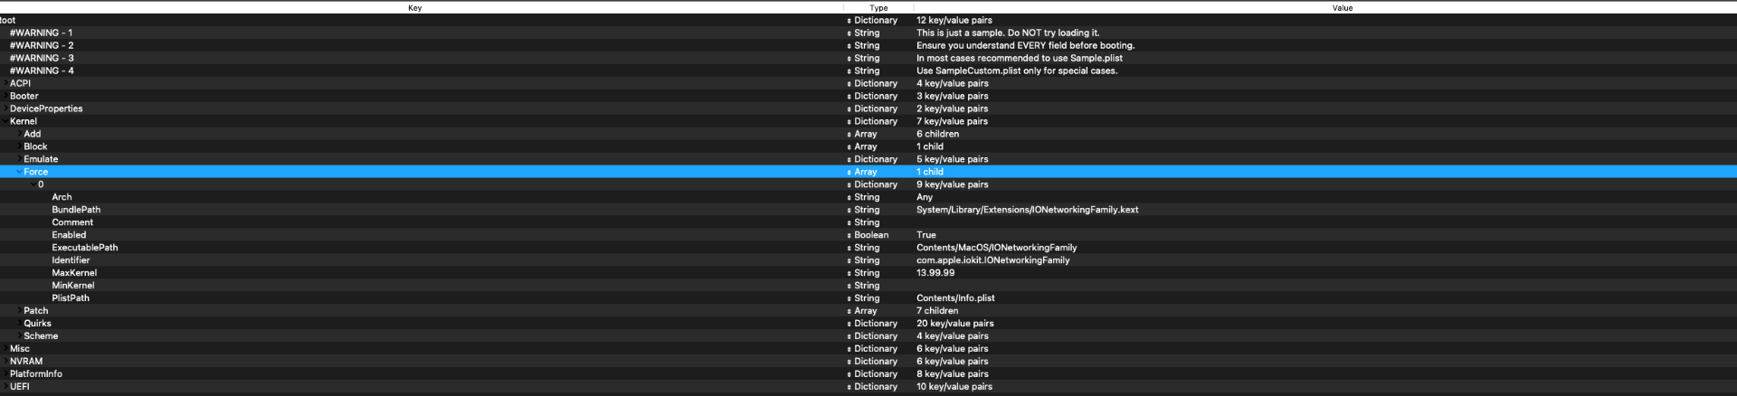Image resolution: width=1737 pixels, height=396 pixels.
Task: Open type popup for Add row
Action: coord(850,134)
